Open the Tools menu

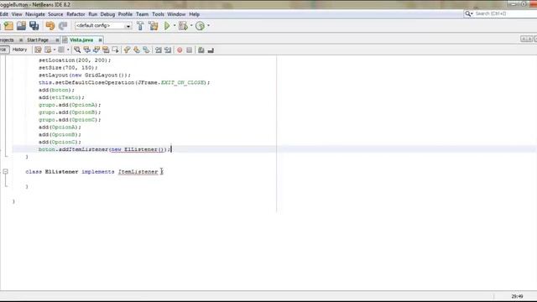(158, 14)
